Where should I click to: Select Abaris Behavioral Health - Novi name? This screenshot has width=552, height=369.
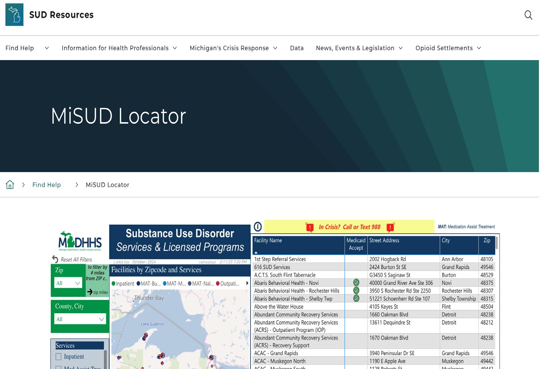(286, 283)
